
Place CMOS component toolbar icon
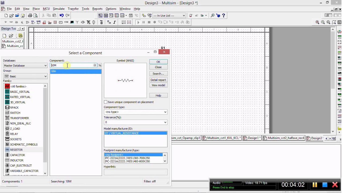[38, 22]
